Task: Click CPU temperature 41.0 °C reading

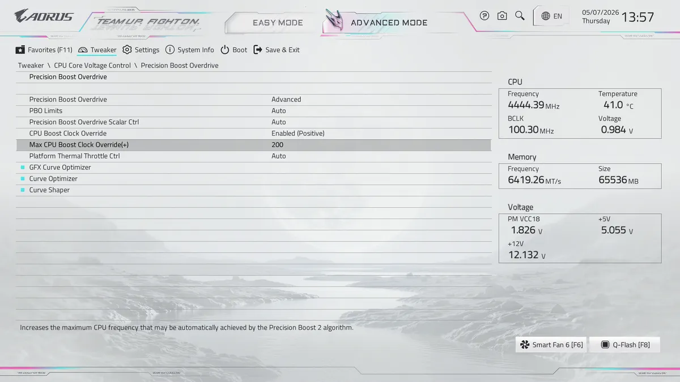Action: (618, 105)
